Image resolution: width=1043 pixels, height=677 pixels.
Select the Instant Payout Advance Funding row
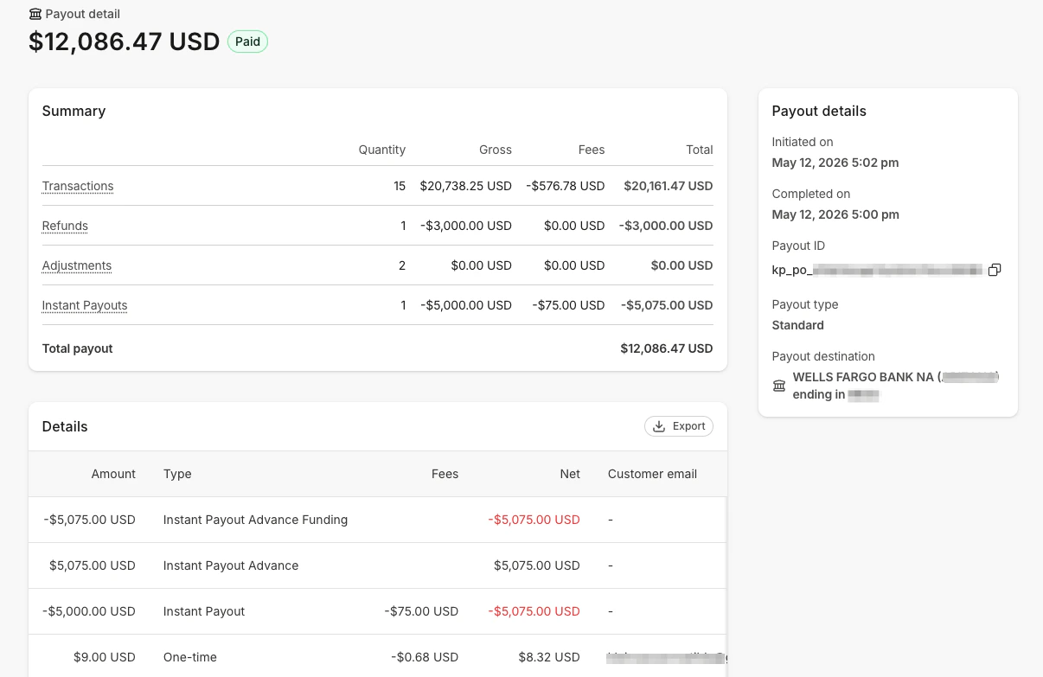(x=377, y=520)
